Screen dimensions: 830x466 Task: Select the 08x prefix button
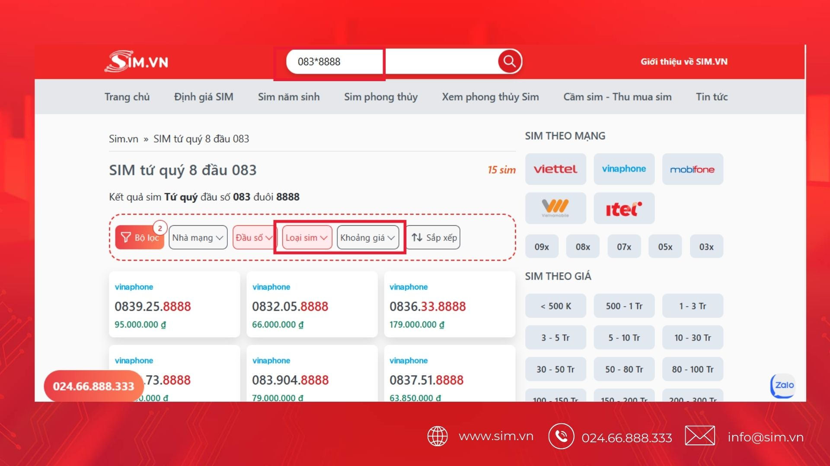coord(583,247)
